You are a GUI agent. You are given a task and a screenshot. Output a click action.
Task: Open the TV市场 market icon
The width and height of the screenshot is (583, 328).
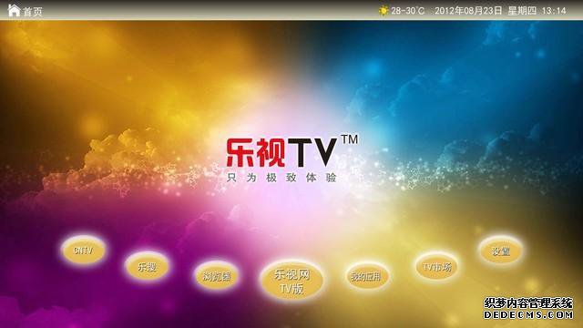437,266
